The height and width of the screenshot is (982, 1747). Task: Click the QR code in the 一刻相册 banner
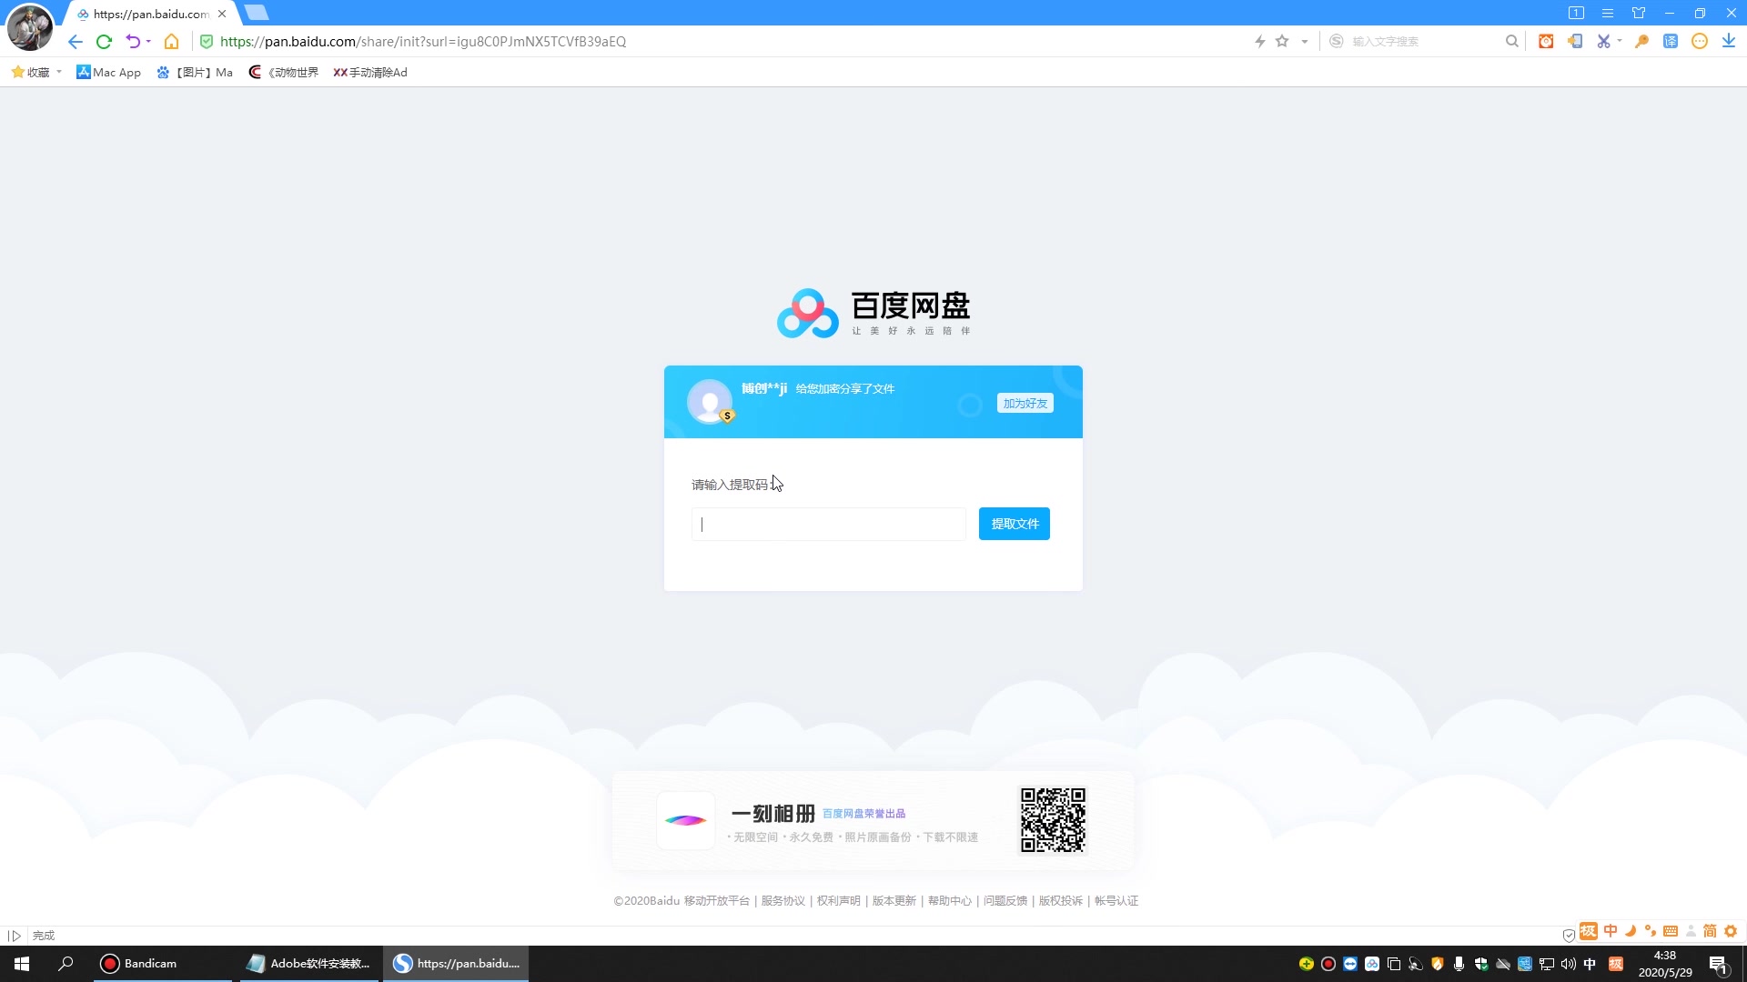[1053, 820]
